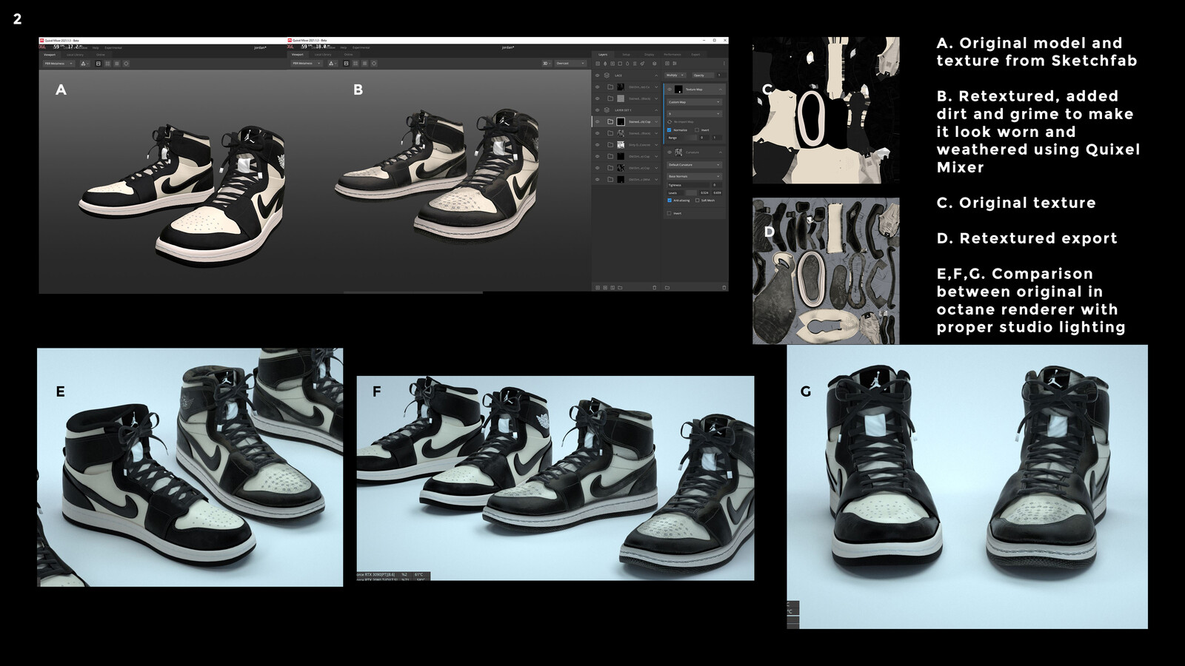
Task: Click LACE layer set stack icon
Action: [607, 75]
